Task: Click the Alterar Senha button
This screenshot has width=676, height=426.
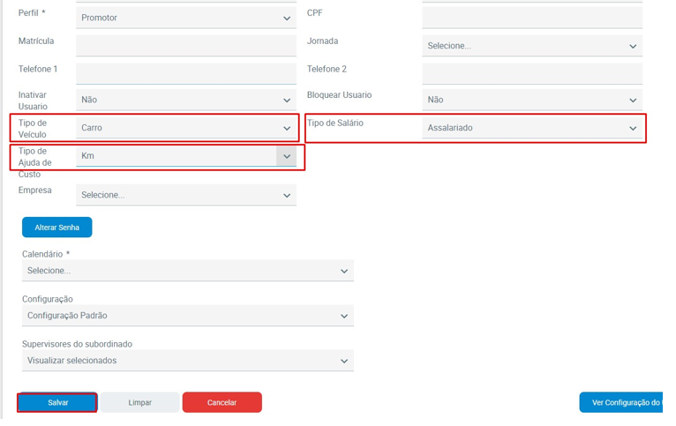Action: click(57, 228)
